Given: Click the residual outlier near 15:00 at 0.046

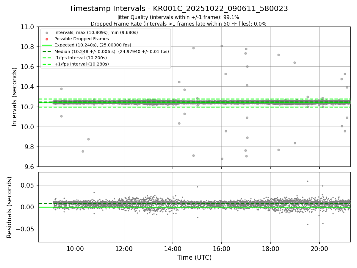Looking at the screenshot, I should coord(197,187).
